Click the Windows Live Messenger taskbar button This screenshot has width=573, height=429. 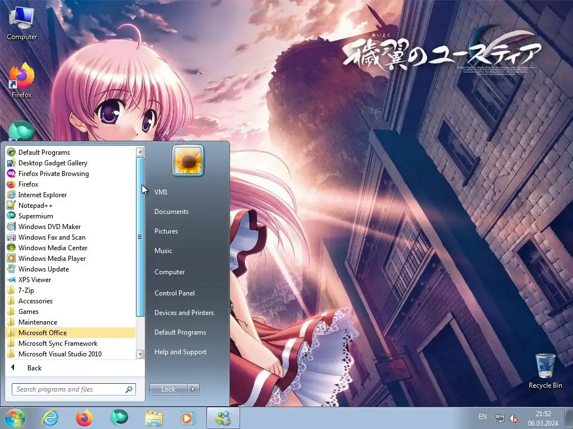pyautogui.click(x=223, y=418)
